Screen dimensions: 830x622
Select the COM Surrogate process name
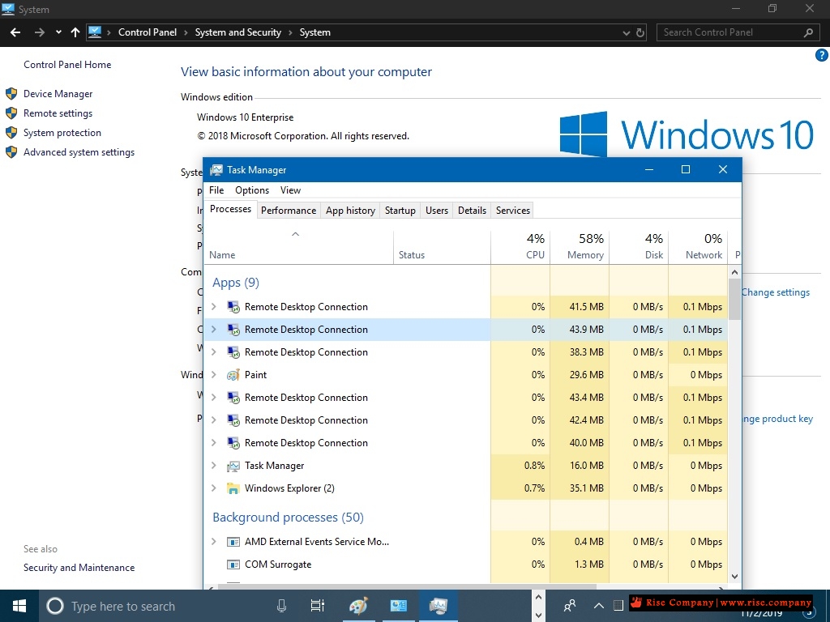coord(278,564)
